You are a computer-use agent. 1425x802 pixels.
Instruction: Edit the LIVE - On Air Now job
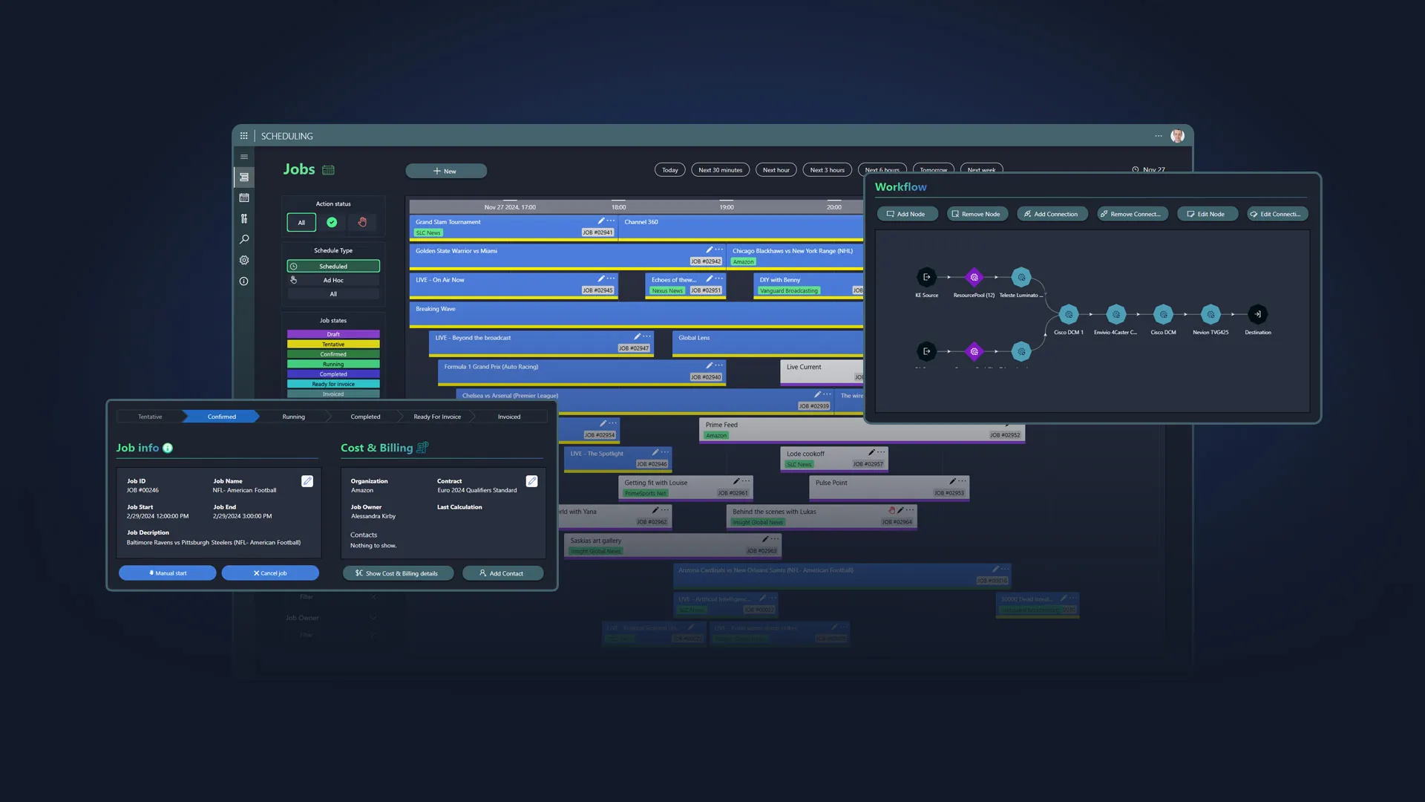[x=600, y=278]
